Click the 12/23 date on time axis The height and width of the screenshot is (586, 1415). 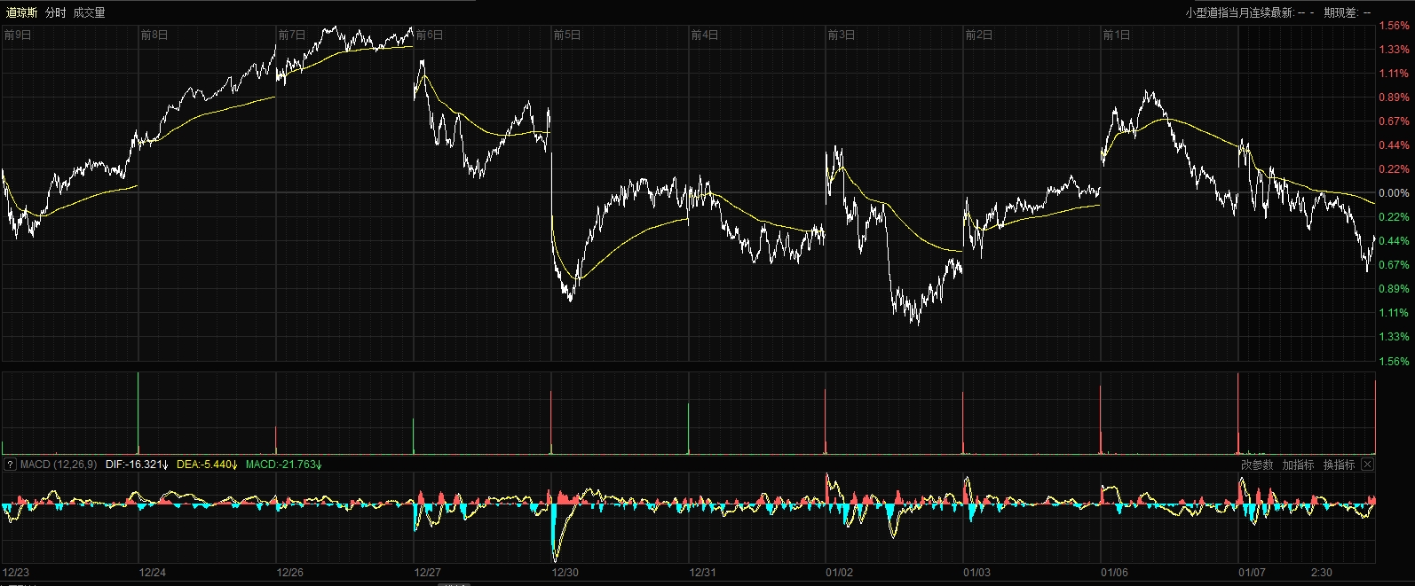tap(16, 573)
